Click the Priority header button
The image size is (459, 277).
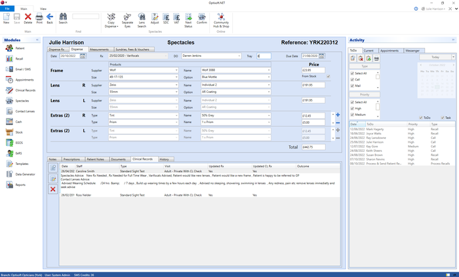click(x=365, y=95)
